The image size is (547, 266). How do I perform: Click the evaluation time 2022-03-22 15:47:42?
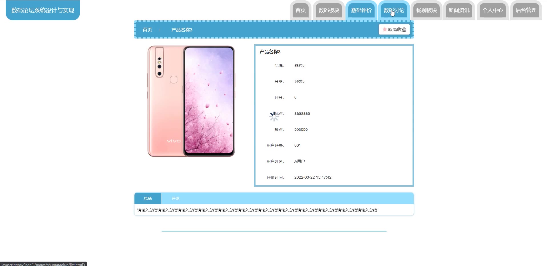click(313, 177)
